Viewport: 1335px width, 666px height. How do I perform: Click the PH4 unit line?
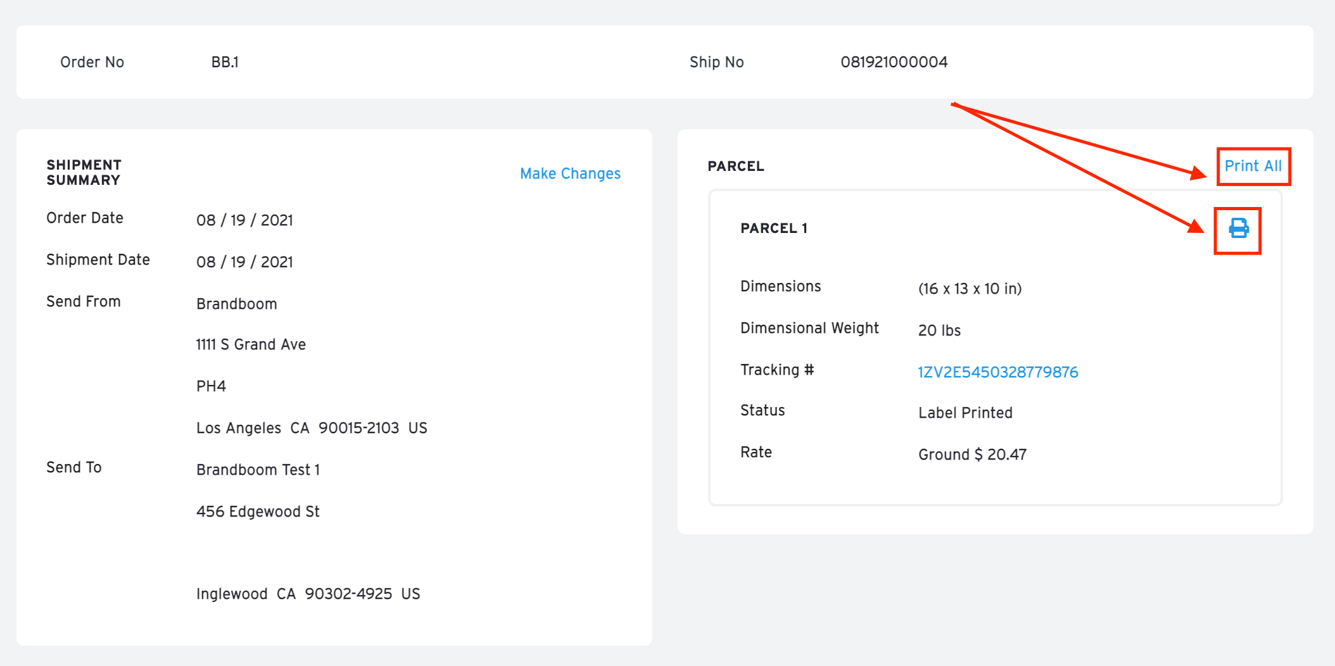point(211,386)
